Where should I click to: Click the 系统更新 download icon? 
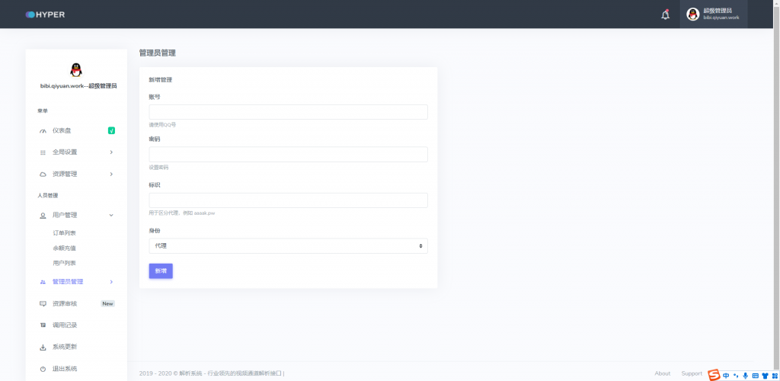click(x=43, y=347)
